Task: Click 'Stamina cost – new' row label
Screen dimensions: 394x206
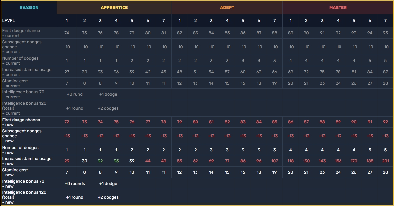Action: point(15,172)
